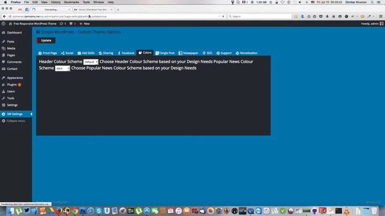Screen dimensions: 385x216
Task: Switch to the Facebook tab
Action: click(x=126, y=53)
